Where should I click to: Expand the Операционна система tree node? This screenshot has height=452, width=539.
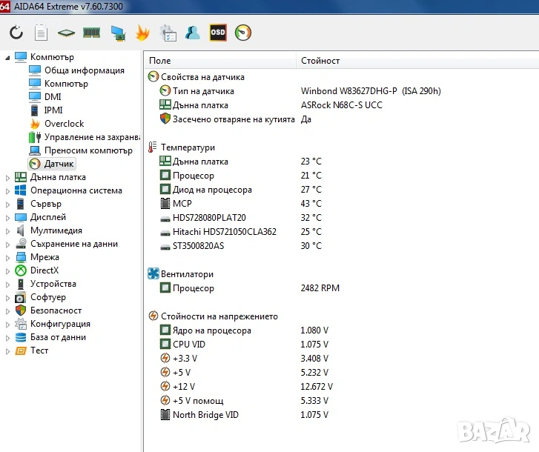coord(8,190)
